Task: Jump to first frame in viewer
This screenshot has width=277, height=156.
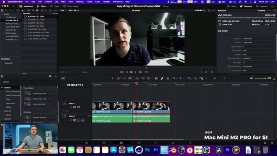Action: click(122, 72)
